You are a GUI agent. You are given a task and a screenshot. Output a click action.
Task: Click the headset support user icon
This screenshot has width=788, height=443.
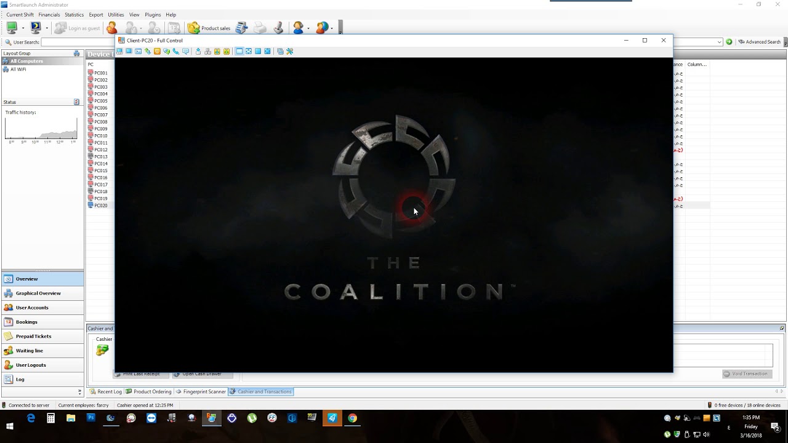(x=299, y=28)
